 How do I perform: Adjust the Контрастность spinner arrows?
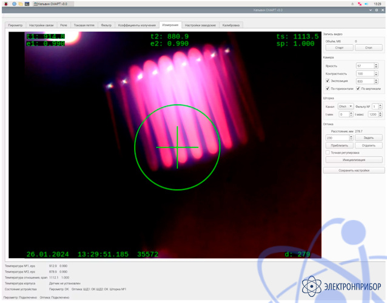click(x=376, y=73)
